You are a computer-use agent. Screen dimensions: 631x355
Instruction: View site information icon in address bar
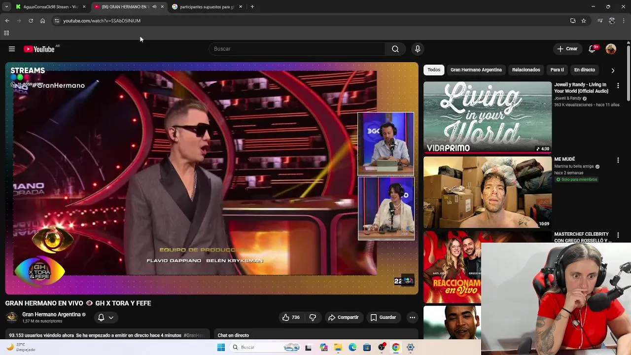tap(57, 21)
